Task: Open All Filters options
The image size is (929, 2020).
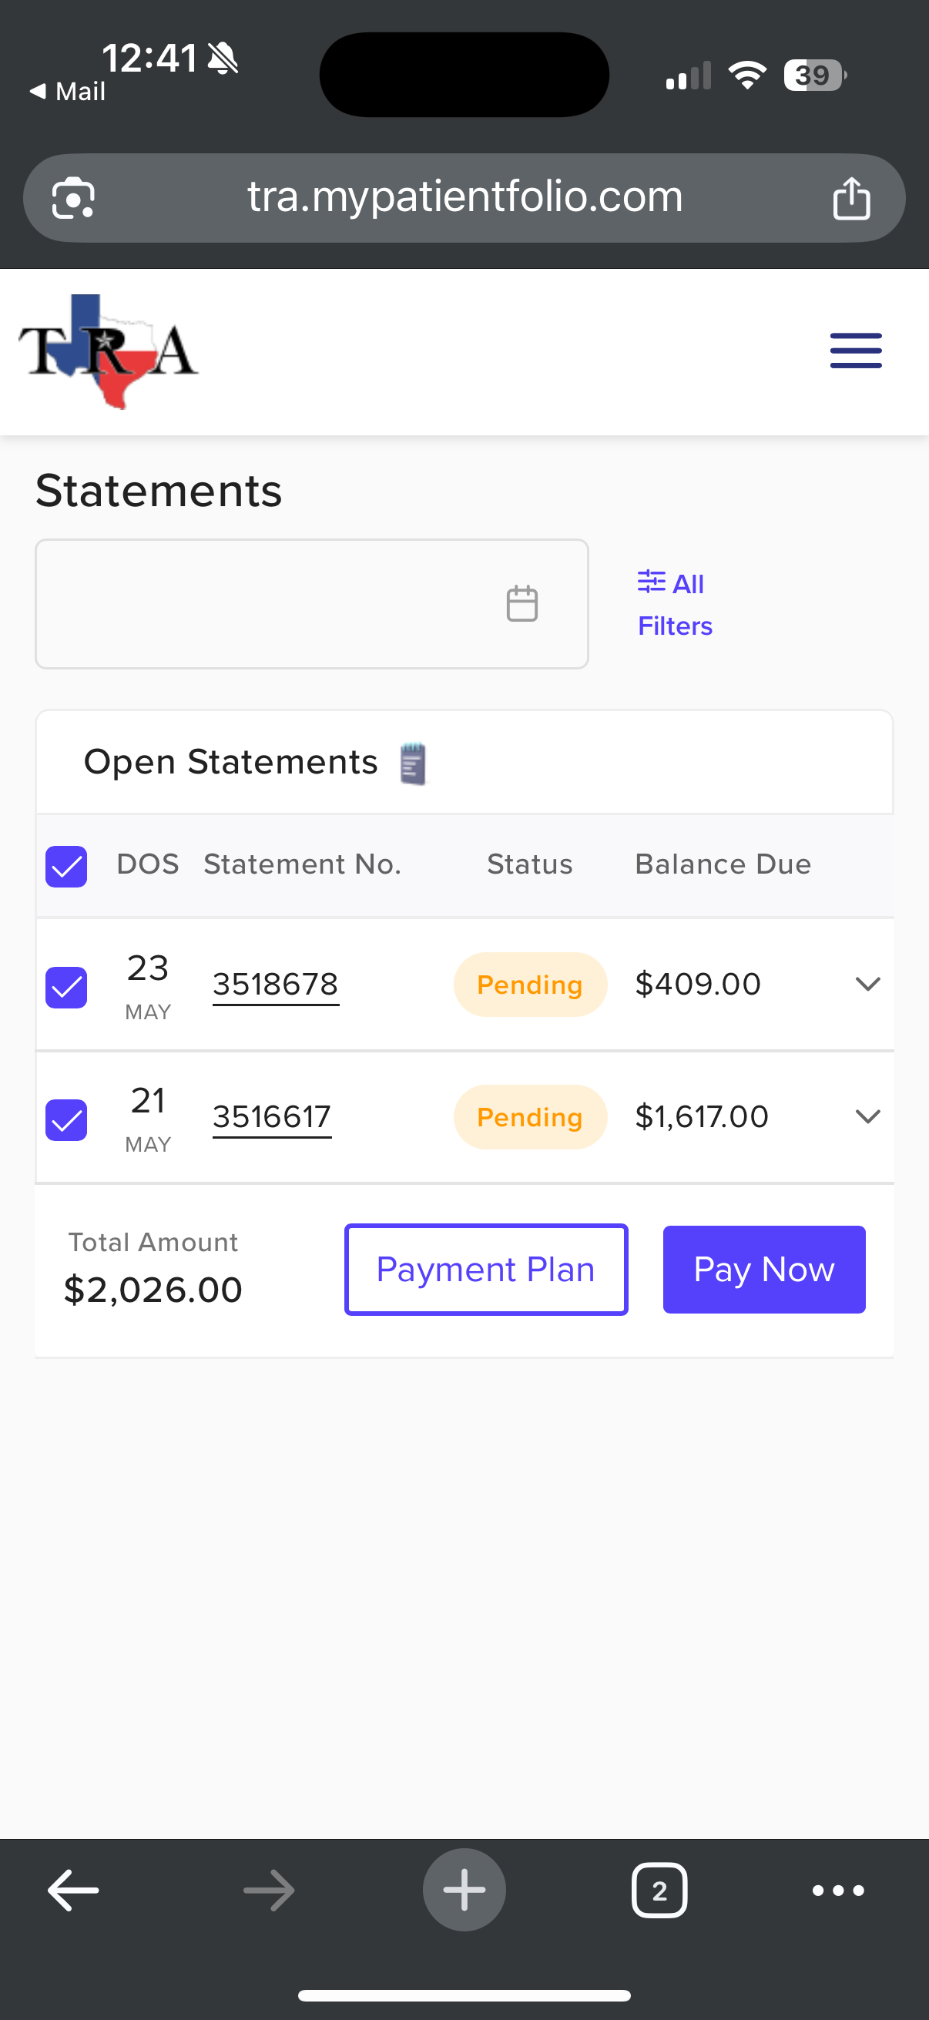Action: coord(673,604)
